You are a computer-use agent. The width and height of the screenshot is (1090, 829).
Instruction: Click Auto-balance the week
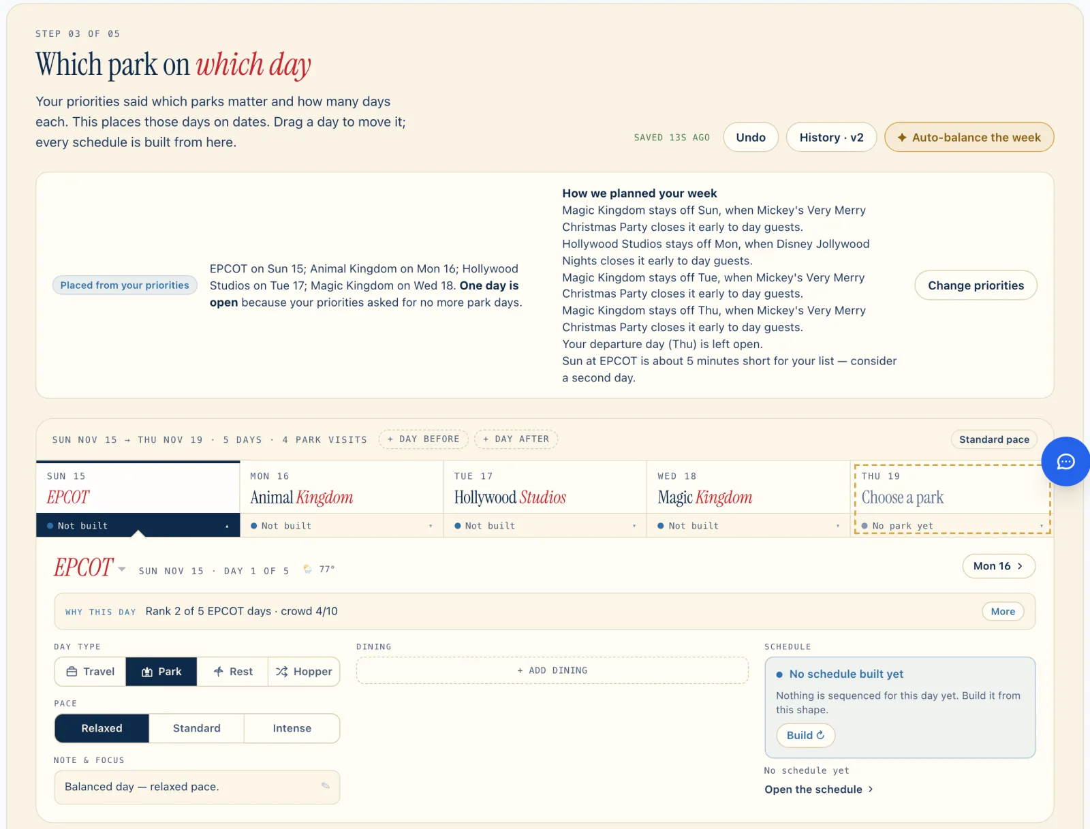click(969, 137)
